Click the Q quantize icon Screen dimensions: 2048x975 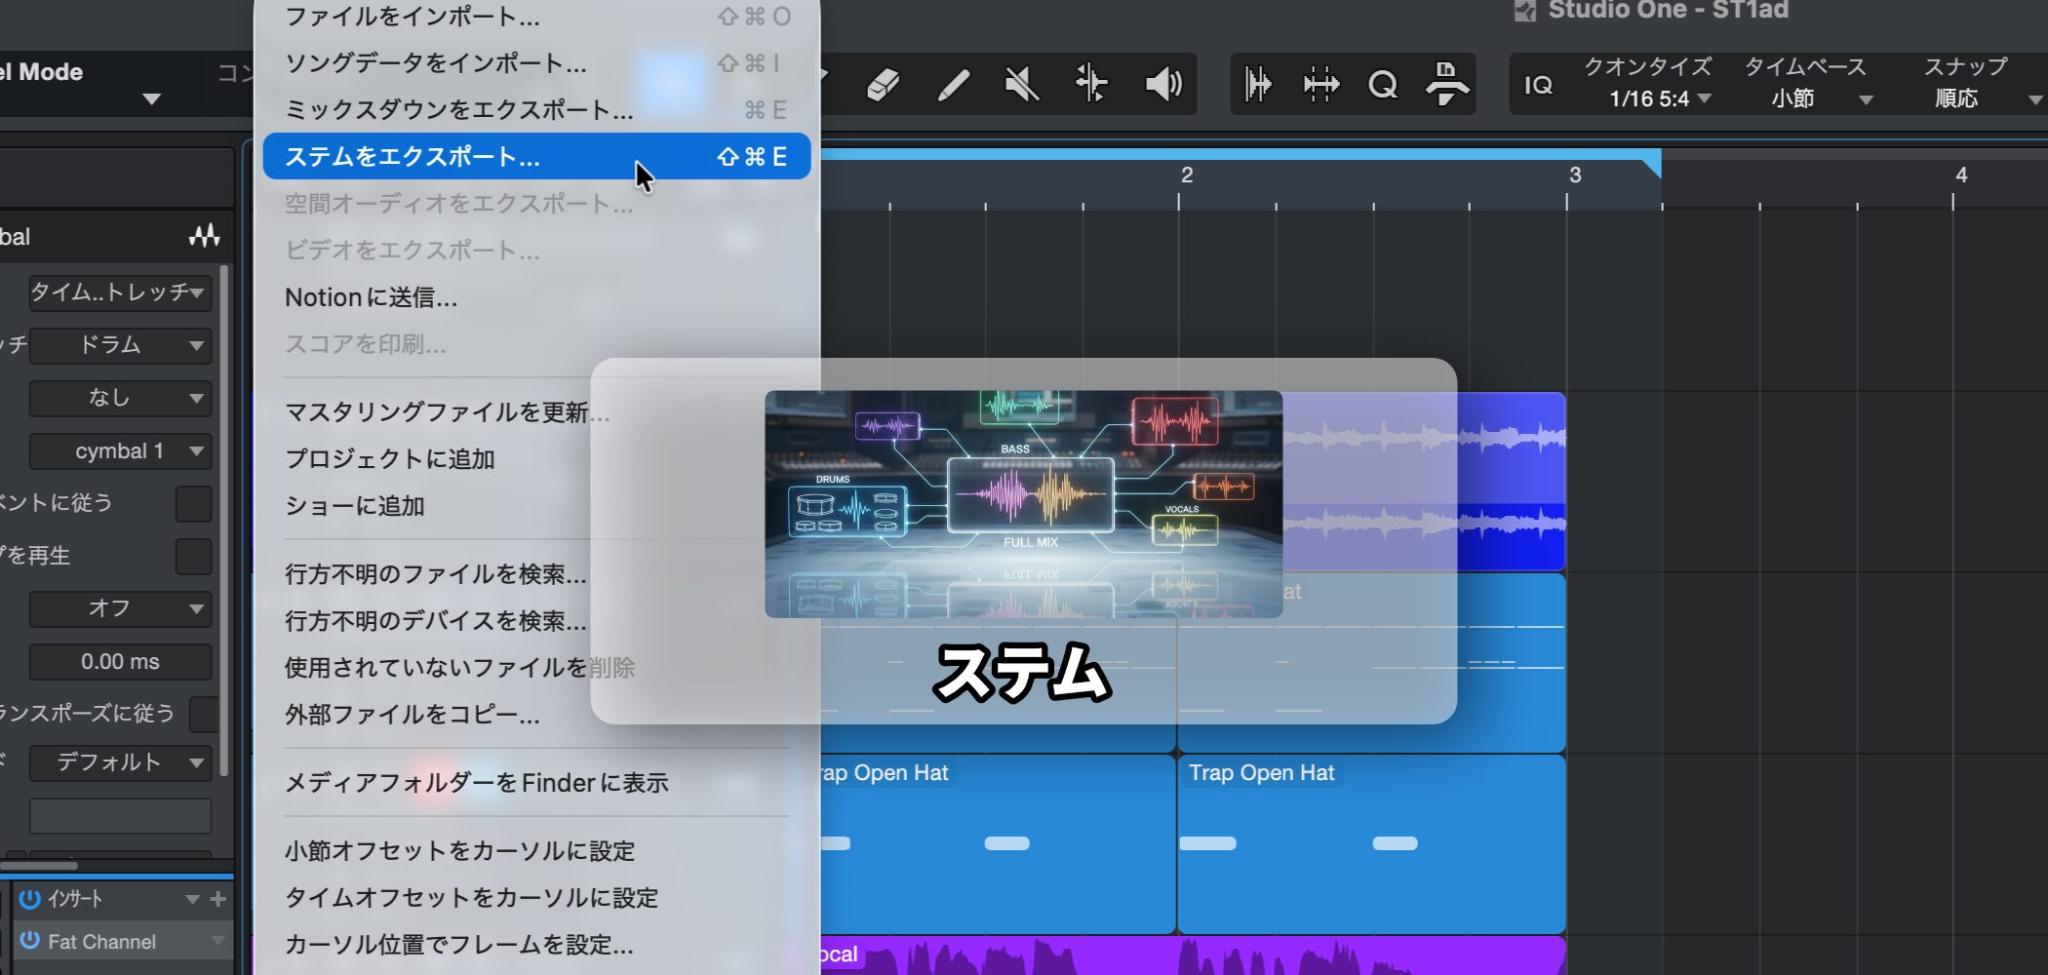point(1383,85)
